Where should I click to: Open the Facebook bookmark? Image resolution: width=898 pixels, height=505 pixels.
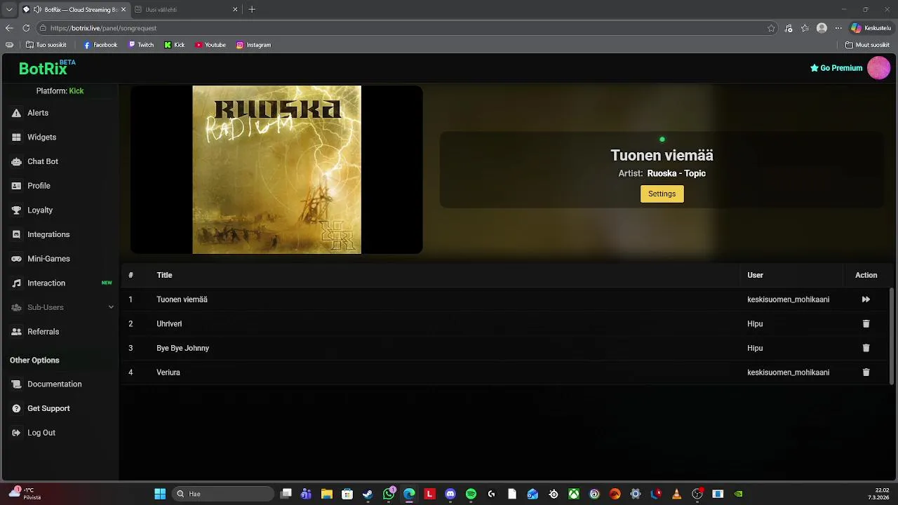tap(100, 45)
